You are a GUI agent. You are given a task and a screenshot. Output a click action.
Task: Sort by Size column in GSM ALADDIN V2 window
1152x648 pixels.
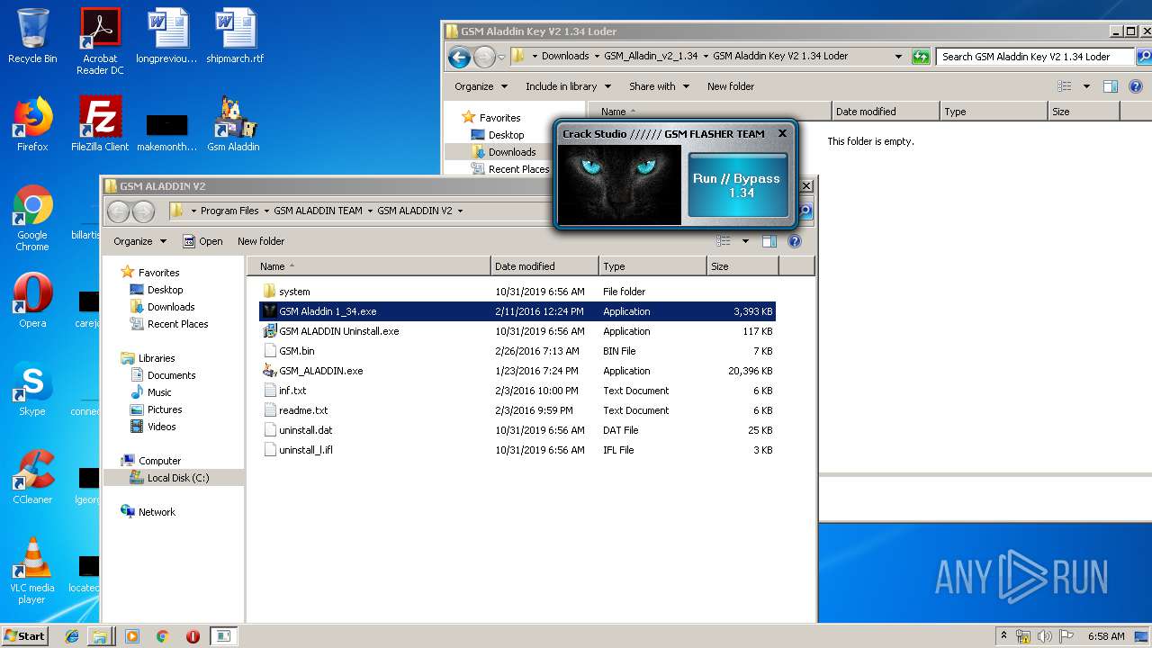pyautogui.click(x=742, y=266)
